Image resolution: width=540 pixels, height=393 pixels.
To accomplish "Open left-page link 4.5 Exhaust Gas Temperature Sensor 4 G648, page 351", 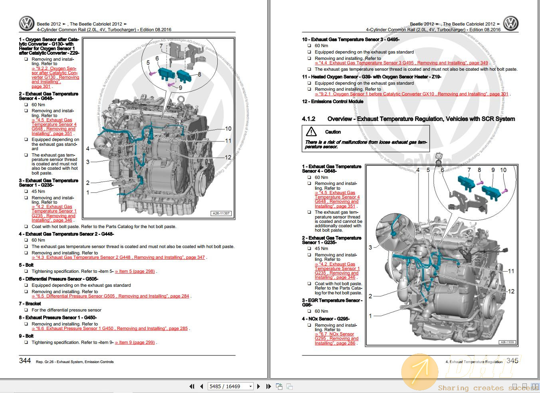I will point(54,127).
